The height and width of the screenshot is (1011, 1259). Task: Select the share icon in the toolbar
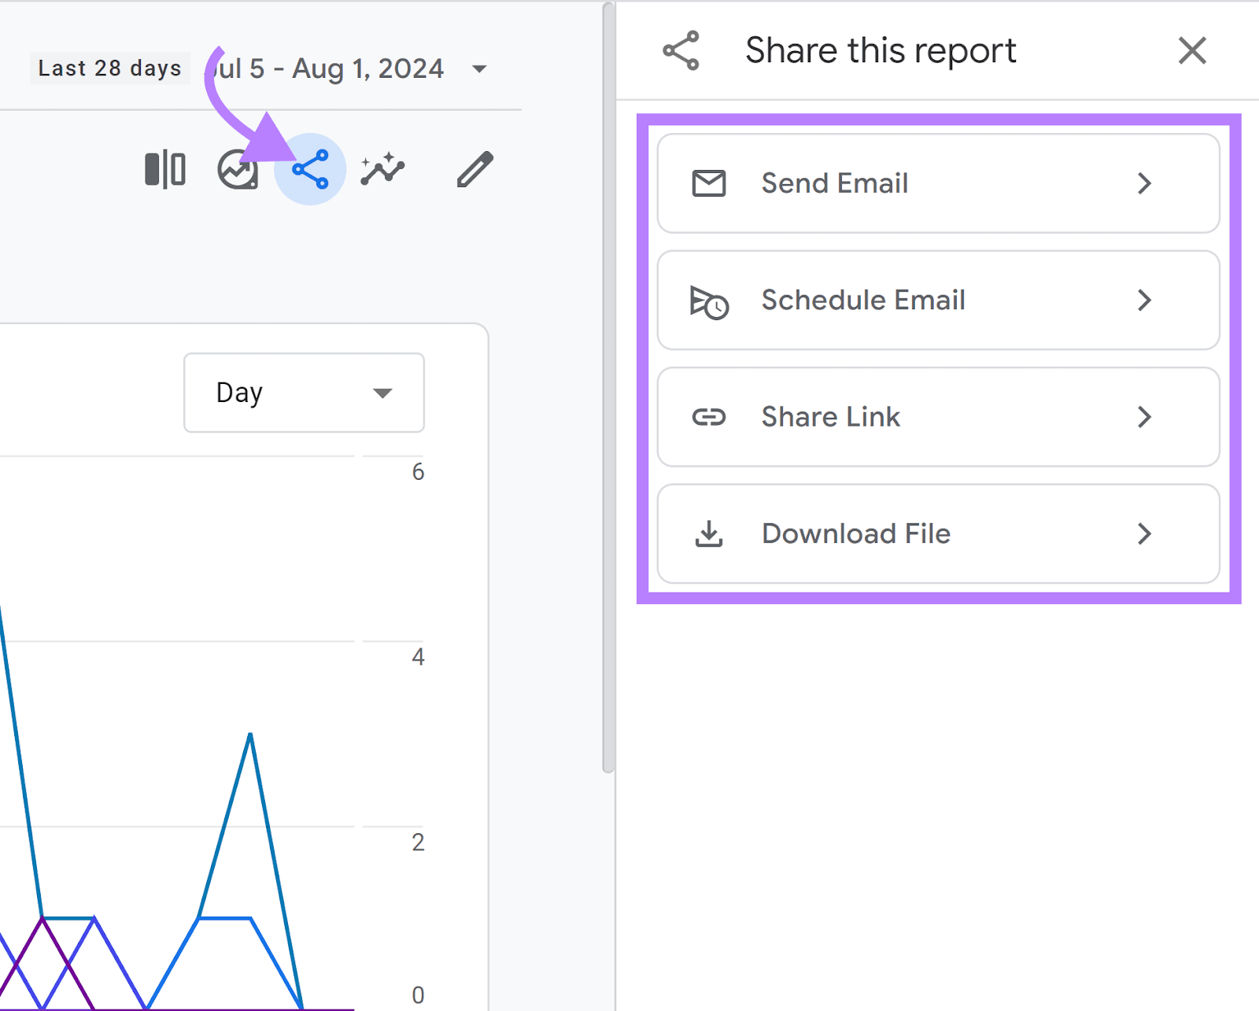[311, 168]
